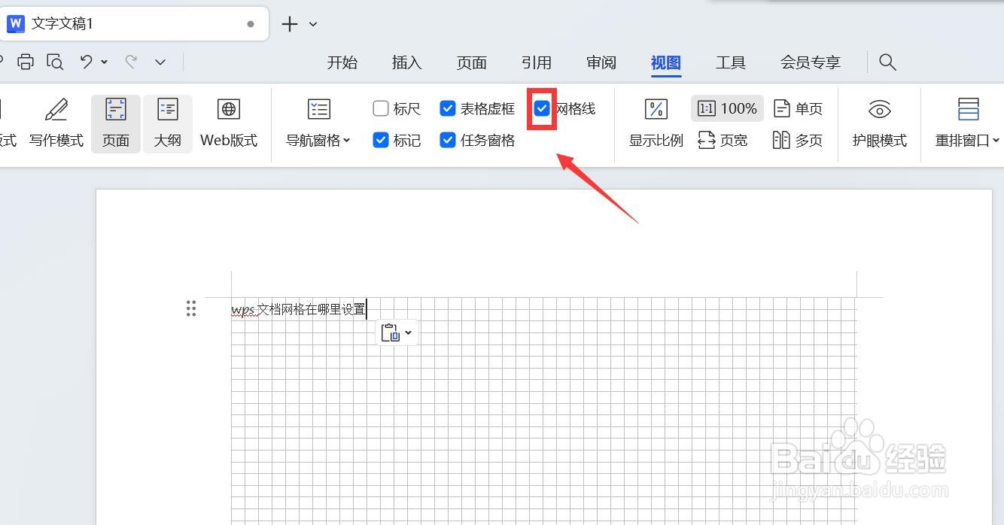Enable the 标尺 checkbox
1004x525 pixels.
[381, 109]
